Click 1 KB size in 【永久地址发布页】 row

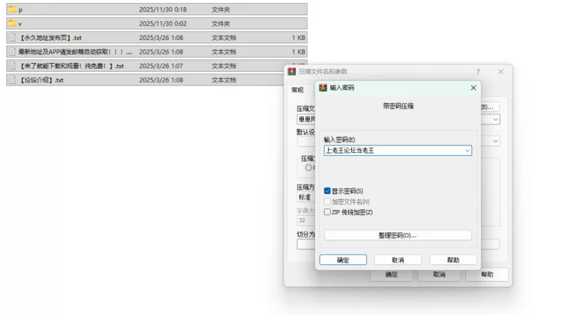click(298, 38)
